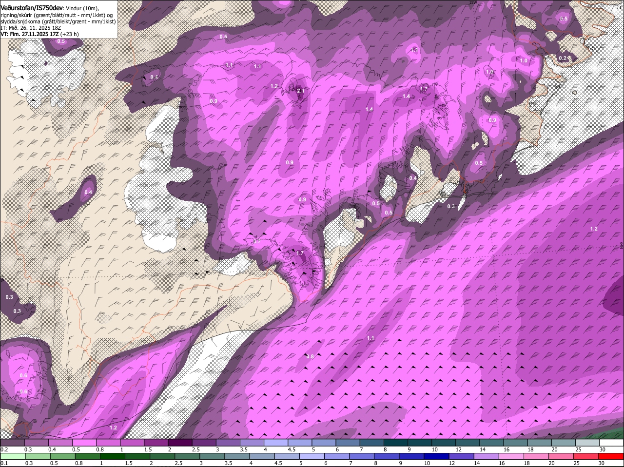Screen dimensions: 624x467
Task: Pick the darkest purple upper legend swatch 2–2.5
Action: click(x=180, y=443)
